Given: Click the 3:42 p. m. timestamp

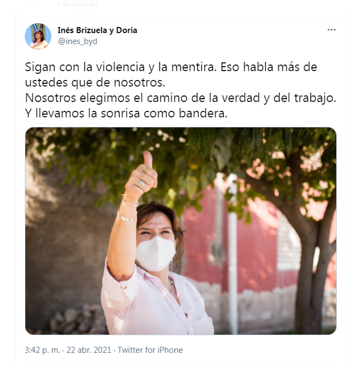Looking at the screenshot, I should 42,350.
